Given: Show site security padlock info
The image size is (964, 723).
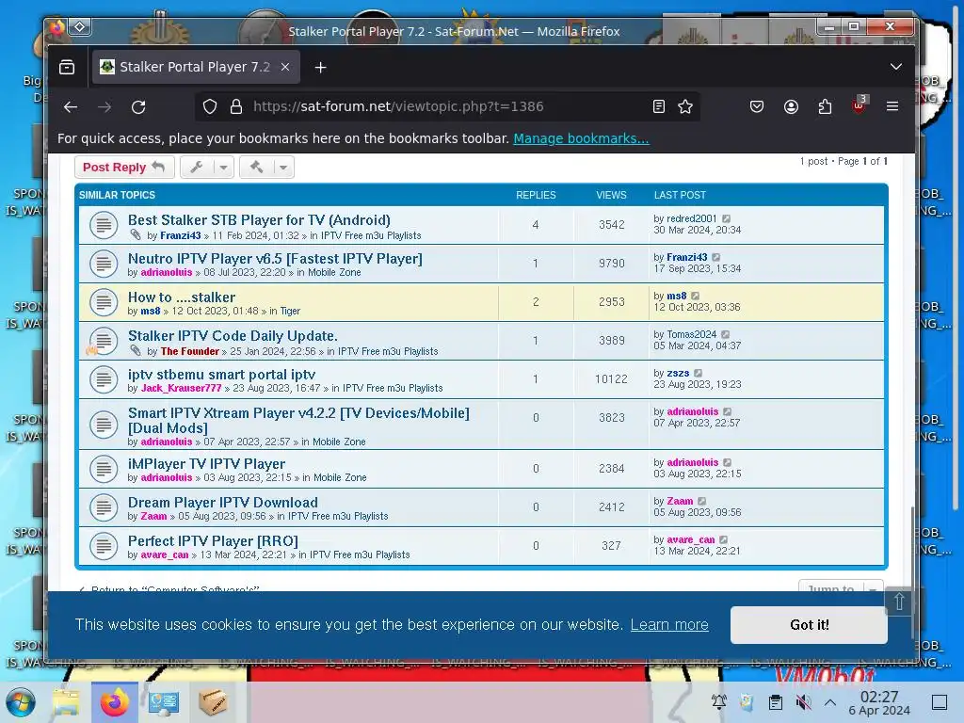Looking at the screenshot, I should pyautogui.click(x=236, y=107).
